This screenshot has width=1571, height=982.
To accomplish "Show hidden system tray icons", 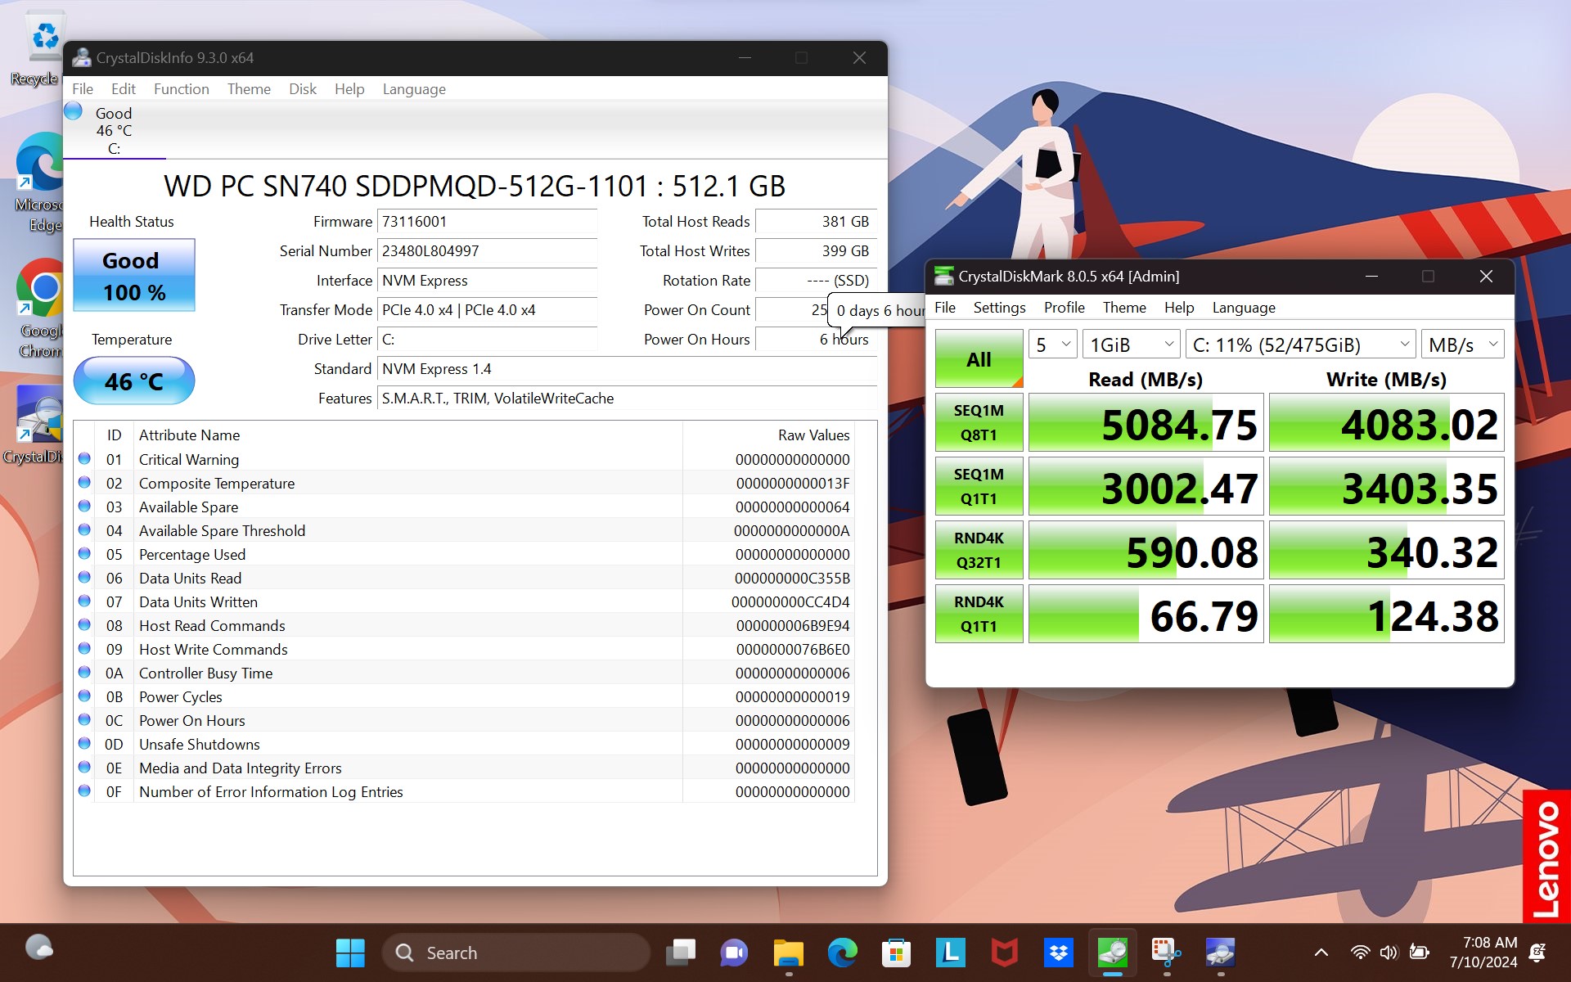I will tap(1321, 953).
